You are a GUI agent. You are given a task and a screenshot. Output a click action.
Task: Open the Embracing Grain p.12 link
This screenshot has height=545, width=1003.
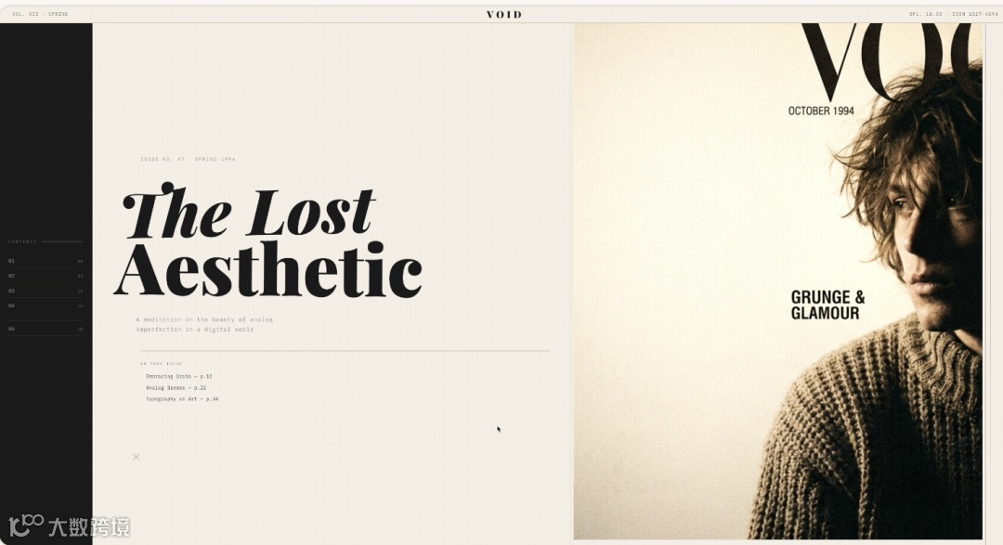pos(178,376)
